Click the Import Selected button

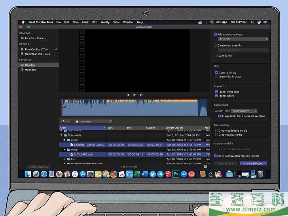point(254,163)
